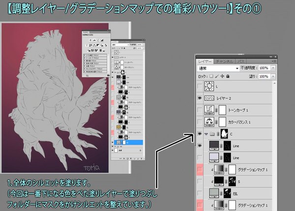Select the S layer mask thumbnail

coord(232,181)
